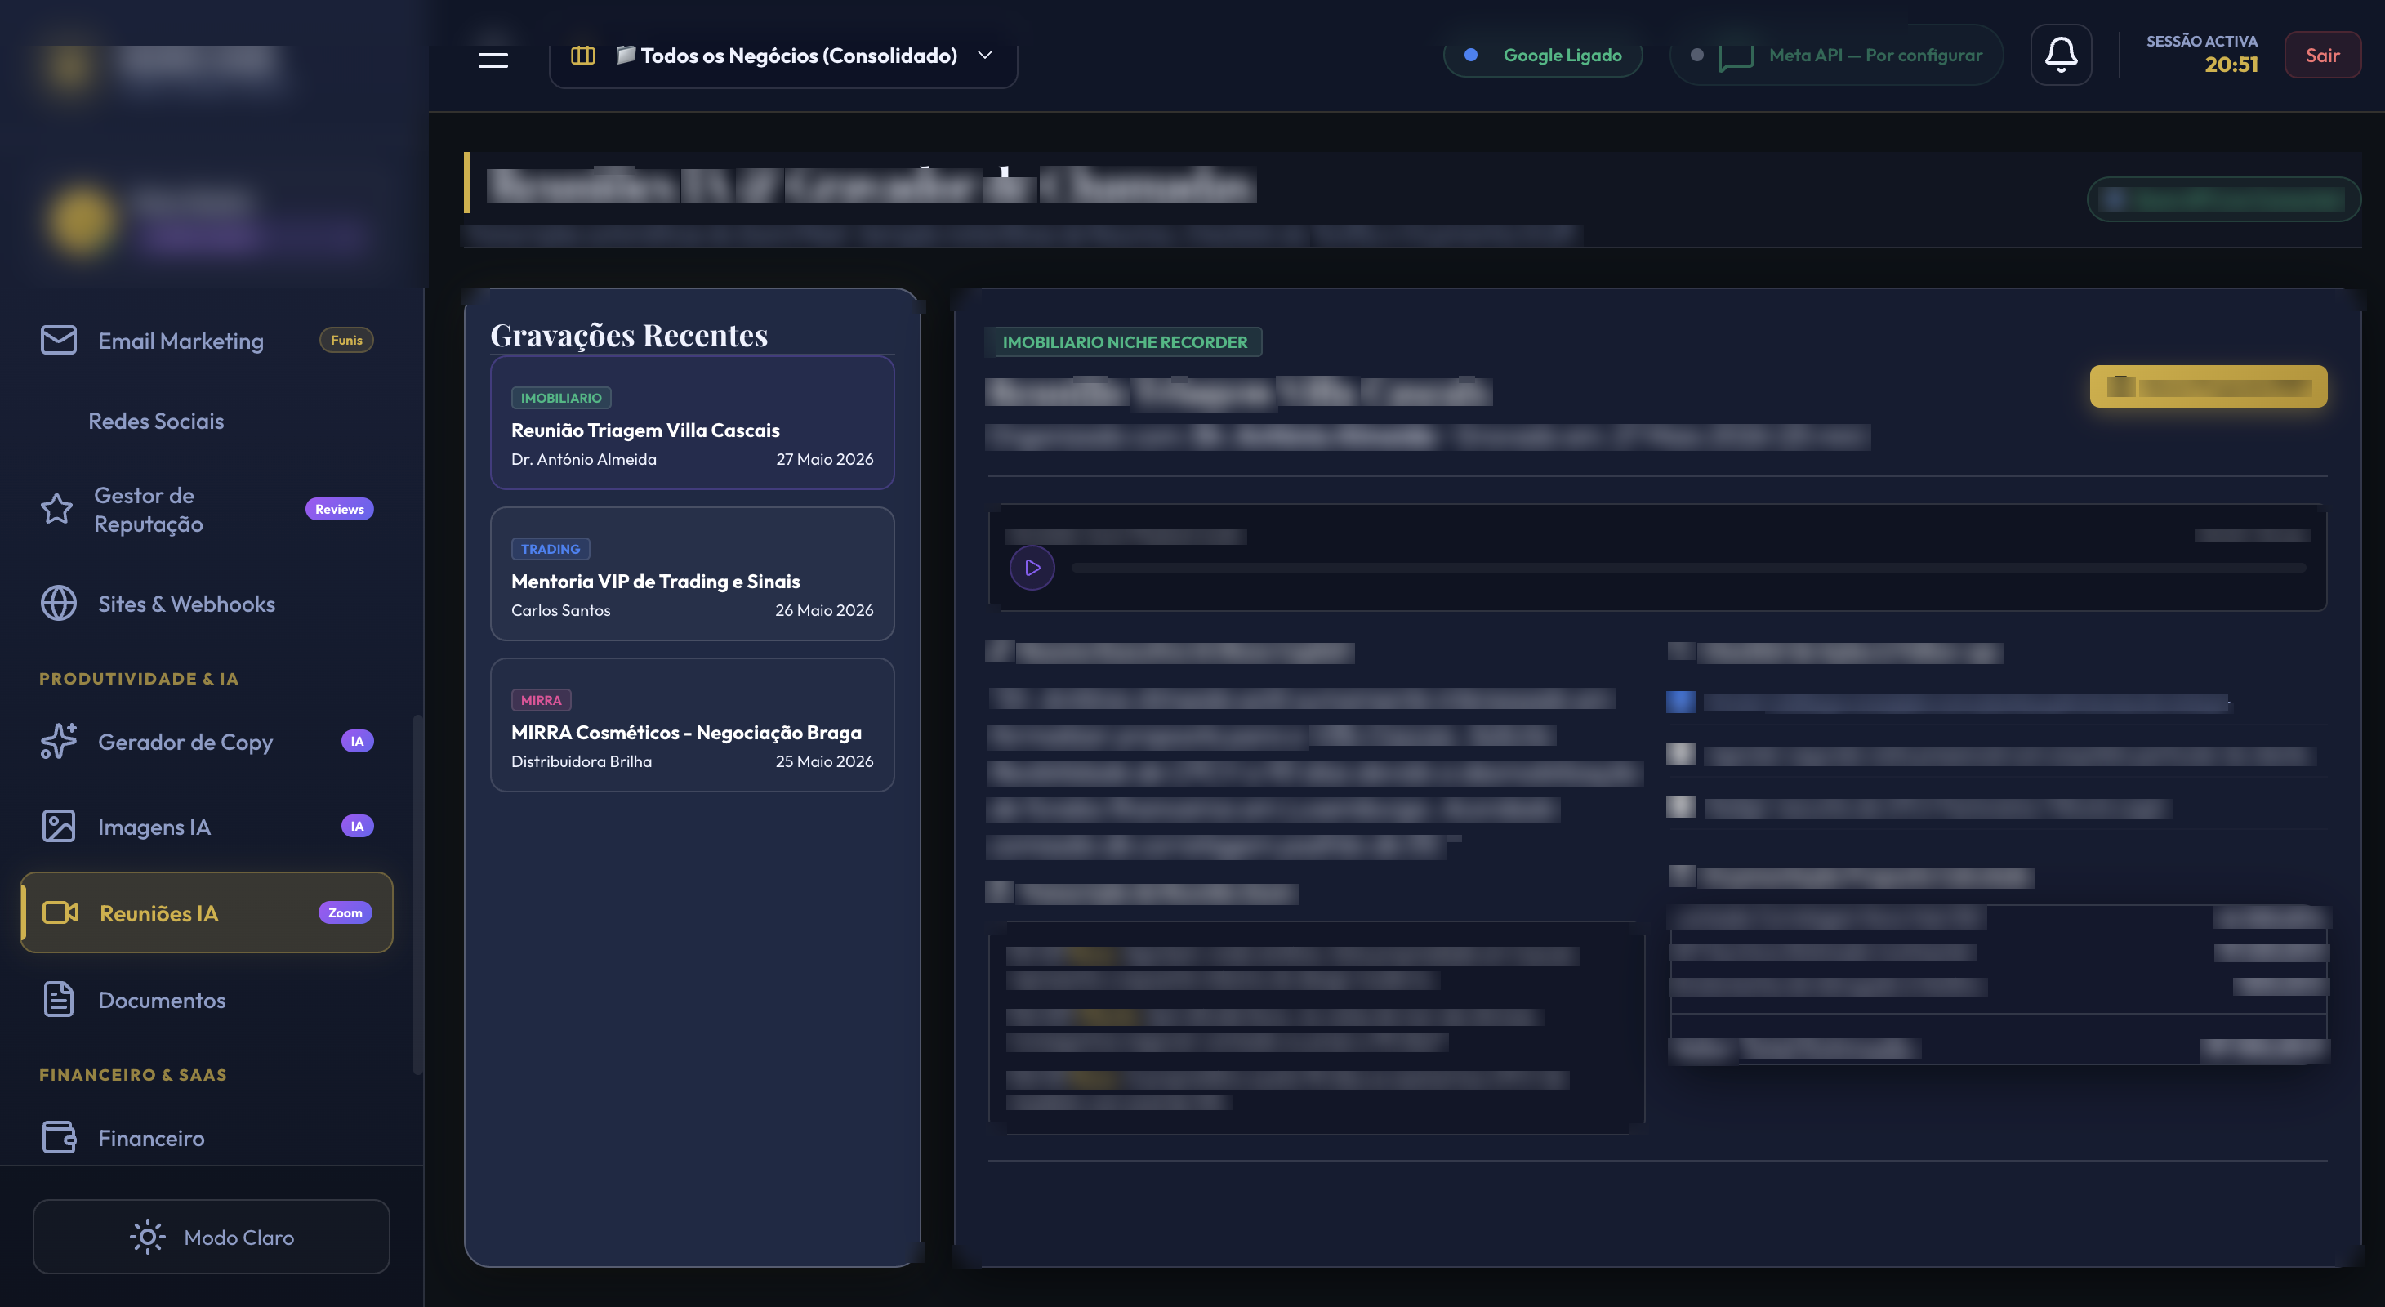Open the Todos os Negócios (Consolidado) dropdown
The width and height of the screenshot is (2385, 1307).
point(783,56)
